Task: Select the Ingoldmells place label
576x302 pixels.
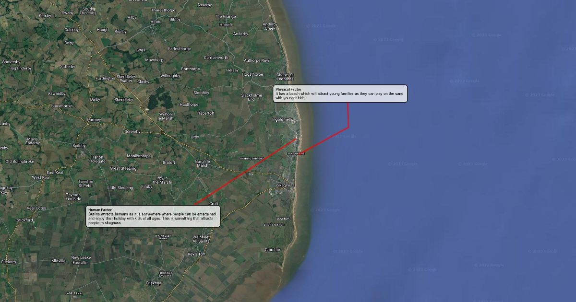Action: (283, 119)
